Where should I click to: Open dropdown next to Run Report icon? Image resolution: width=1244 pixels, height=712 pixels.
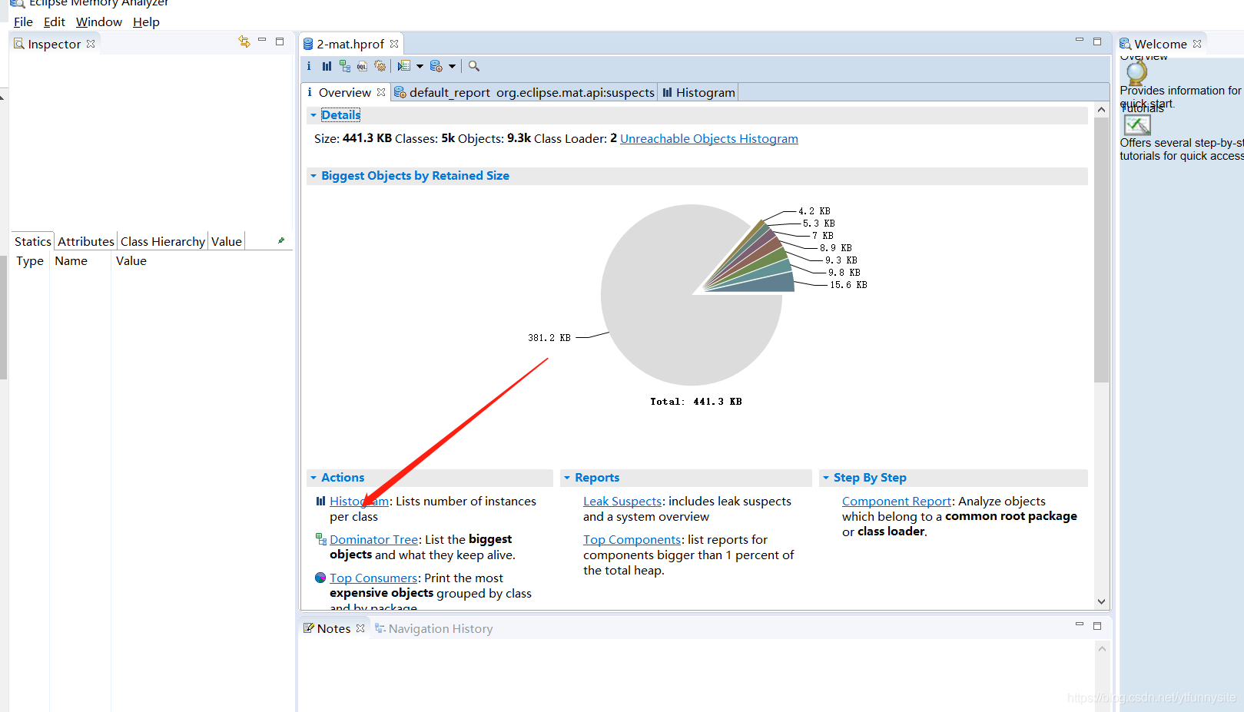click(x=420, y=66)
